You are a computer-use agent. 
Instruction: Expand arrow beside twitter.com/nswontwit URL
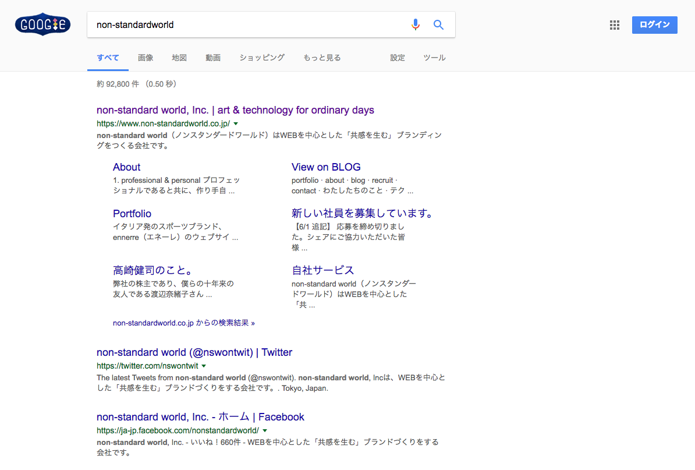point(204,366)
